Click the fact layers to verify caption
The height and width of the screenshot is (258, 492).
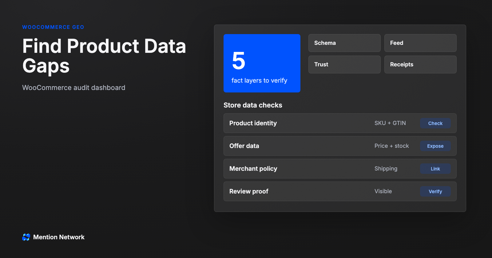click(x=259, y=80)
